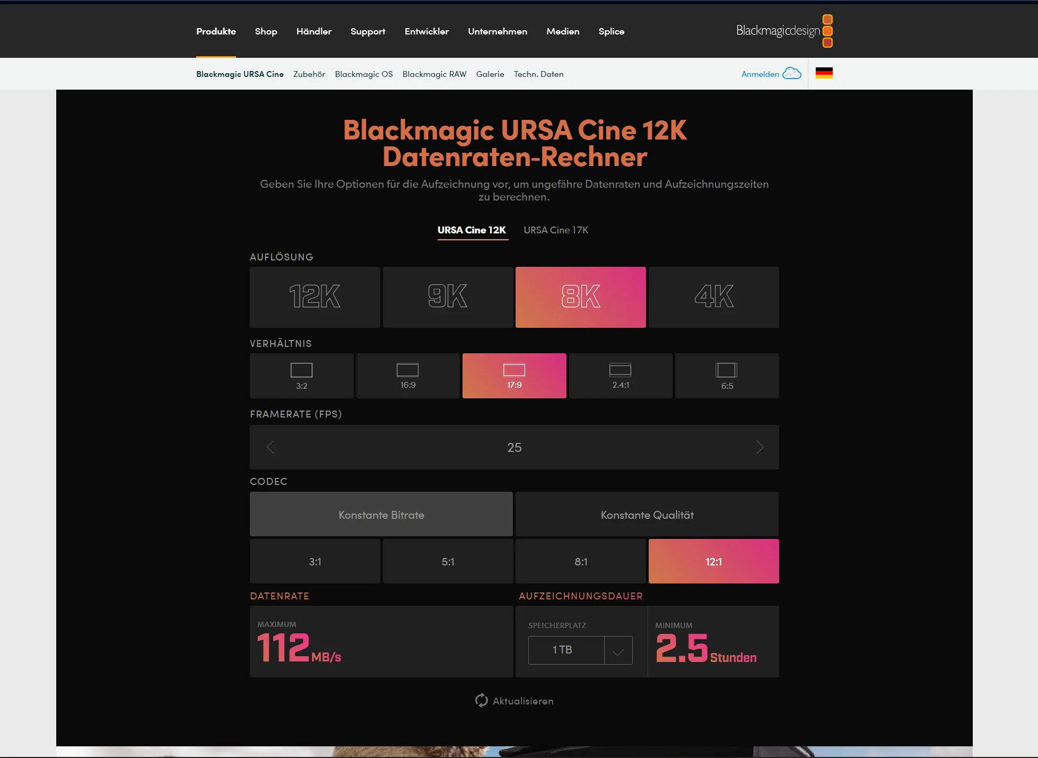Choose the 9K resolution tile
This screenshot has height=758, width=1038.
tap(448, 297)
